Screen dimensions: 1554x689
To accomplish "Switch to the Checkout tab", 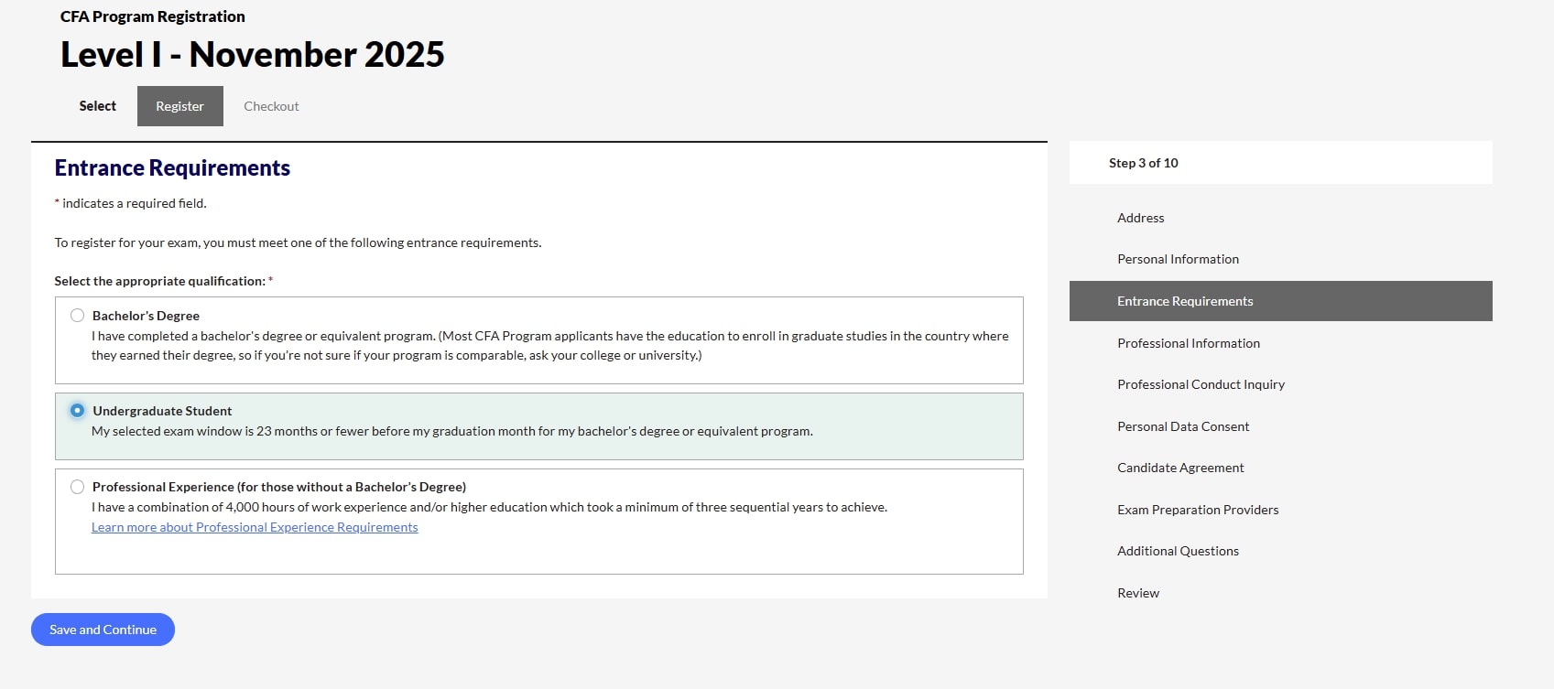I will click(271, 106).
